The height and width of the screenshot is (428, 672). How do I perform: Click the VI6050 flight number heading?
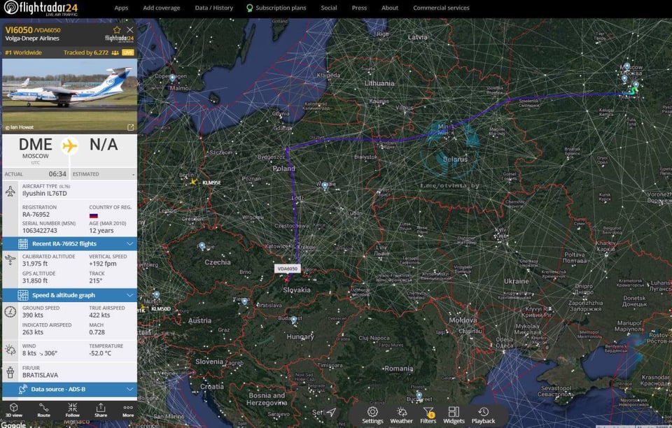(19, 30)
